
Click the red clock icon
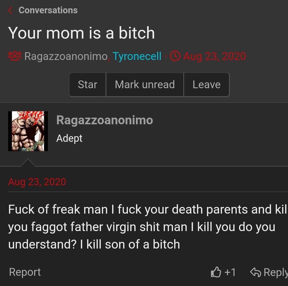click(x=175, y=56)
